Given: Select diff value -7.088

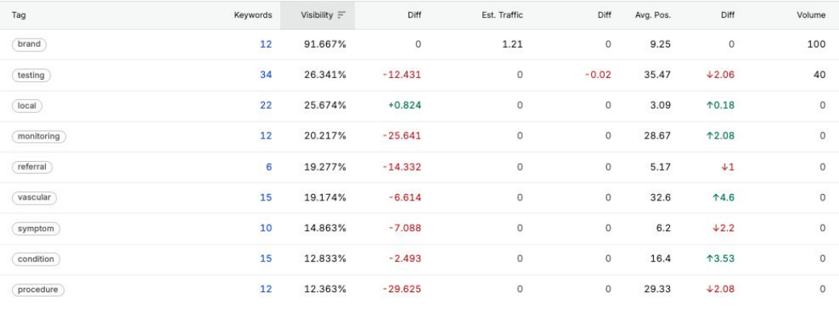Looking at the screenshot, I should click(405, 228).
